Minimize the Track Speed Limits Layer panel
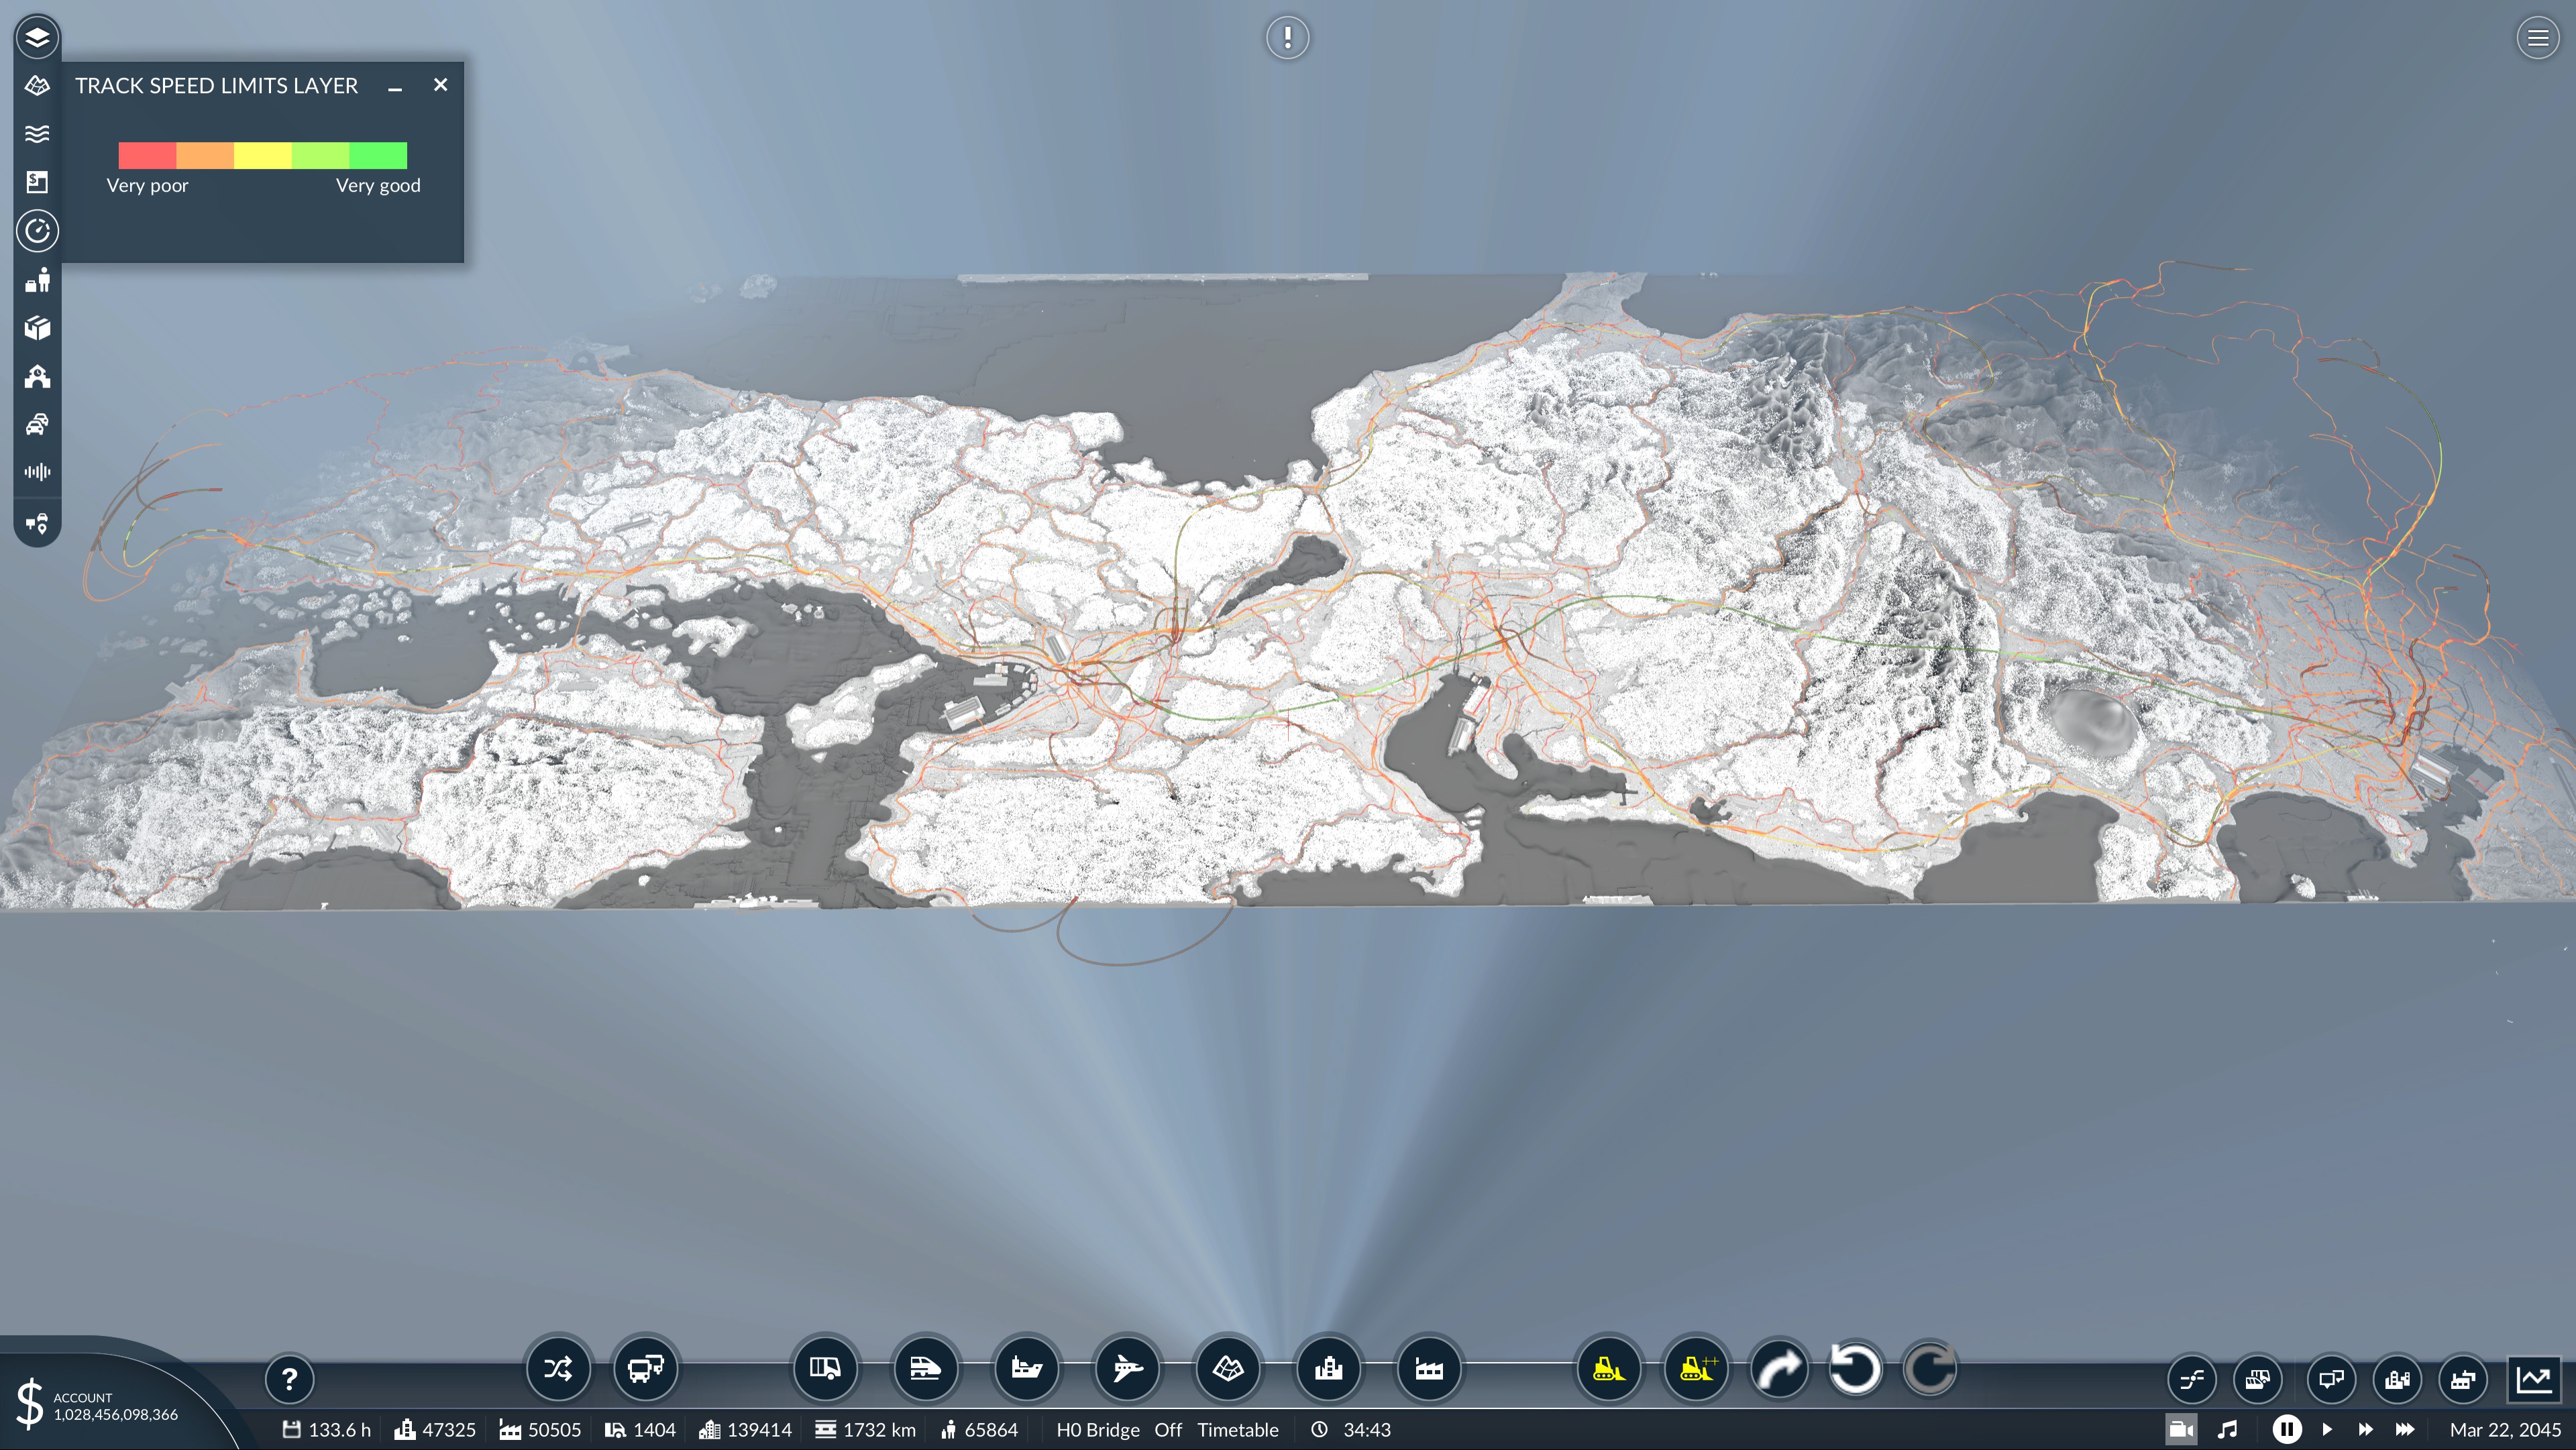This screenshot has height=1450, width=2576. coord(395,87)
